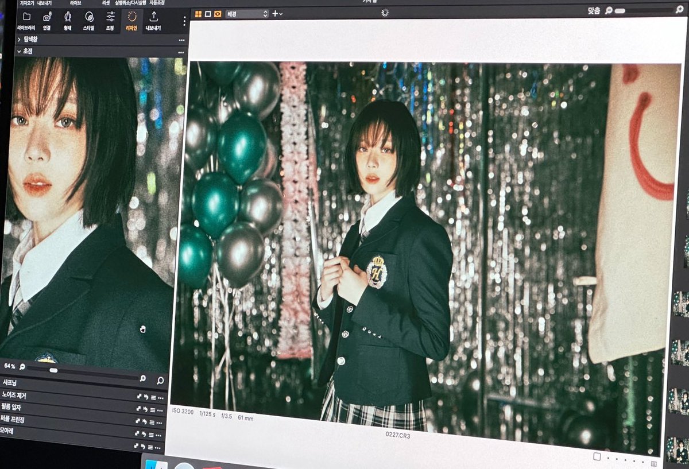Select the 스타일 styles tool tab
This screenshot has height=469, width=689.
pyautogui.click(x=89, y=21)
